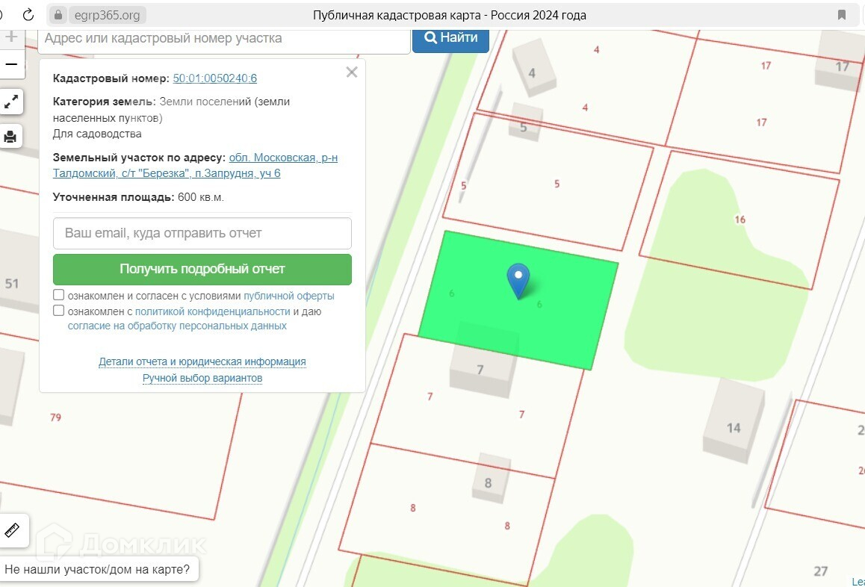Screen dimensions: 865x587
Task: Close the parcel info panel
Action: (351, 72)
